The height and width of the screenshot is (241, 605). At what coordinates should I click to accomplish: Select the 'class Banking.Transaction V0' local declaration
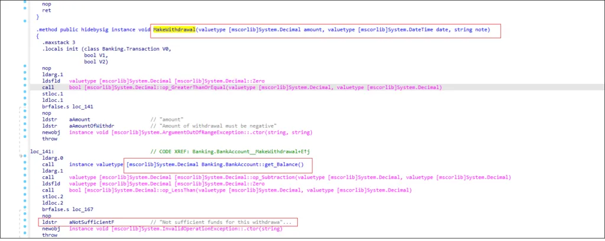click(128, 49)
